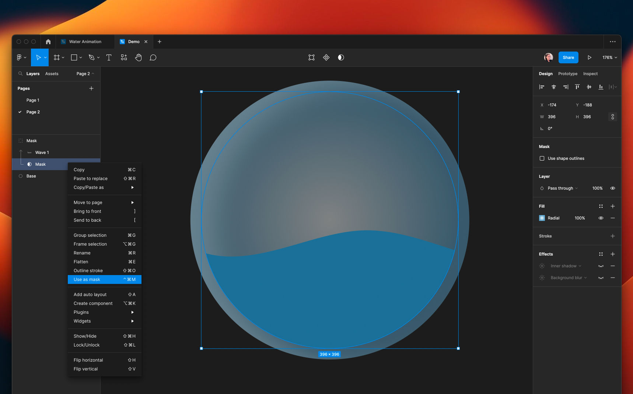Toggle Radial fill visibility
Viewport: 633px width, 394px height.
click(601, 218)
